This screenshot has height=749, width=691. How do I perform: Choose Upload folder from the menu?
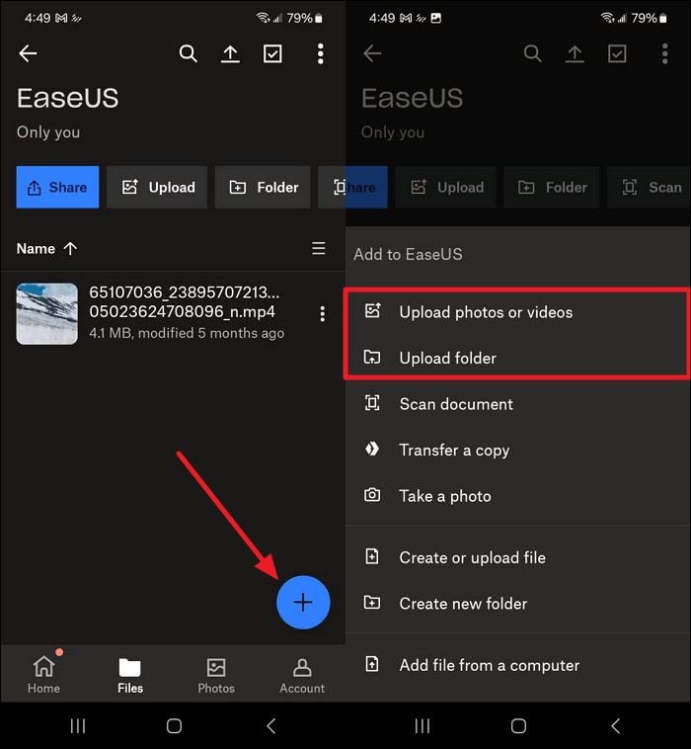point(447,358)
